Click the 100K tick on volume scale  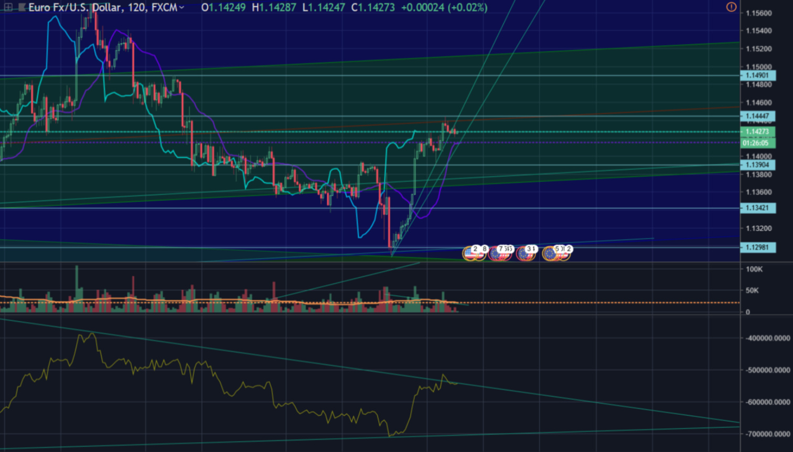pos(754,269)
